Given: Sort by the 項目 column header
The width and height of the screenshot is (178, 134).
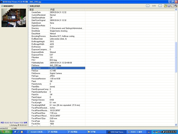Looking at the screenshot, I should click(39, 10).
